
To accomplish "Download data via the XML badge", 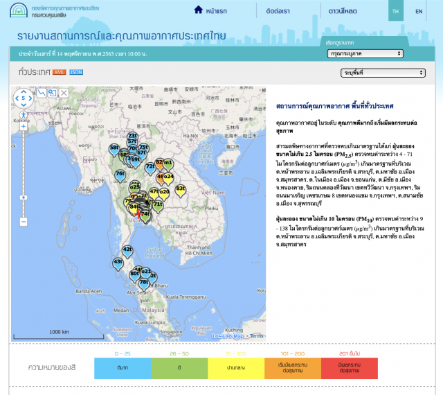I will pos(59,72).
